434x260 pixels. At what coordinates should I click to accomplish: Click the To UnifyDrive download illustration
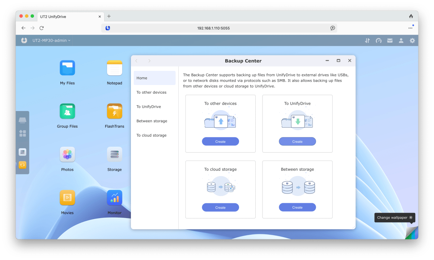[x=297, y=121]
